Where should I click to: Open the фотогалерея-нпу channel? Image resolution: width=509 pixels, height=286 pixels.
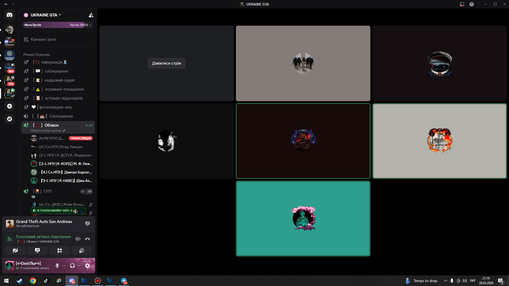[58, 107]
